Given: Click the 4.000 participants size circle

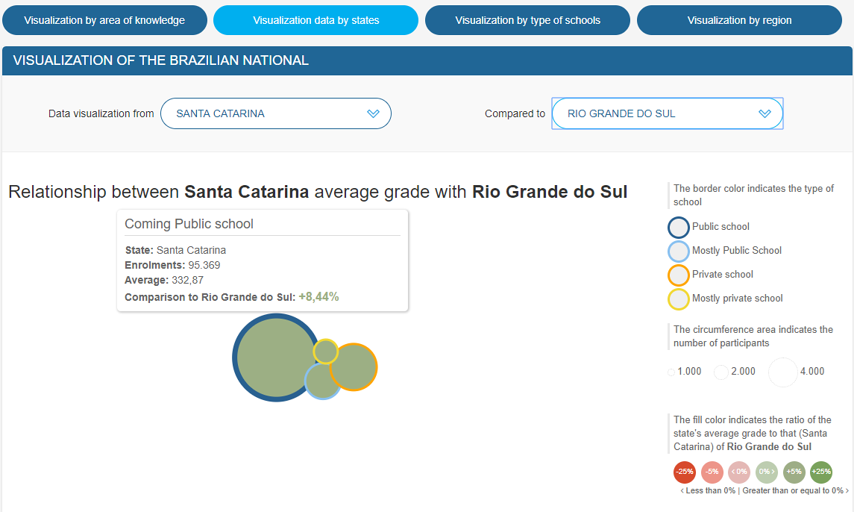Looking at the screenshot, I should tap(783, 372).
